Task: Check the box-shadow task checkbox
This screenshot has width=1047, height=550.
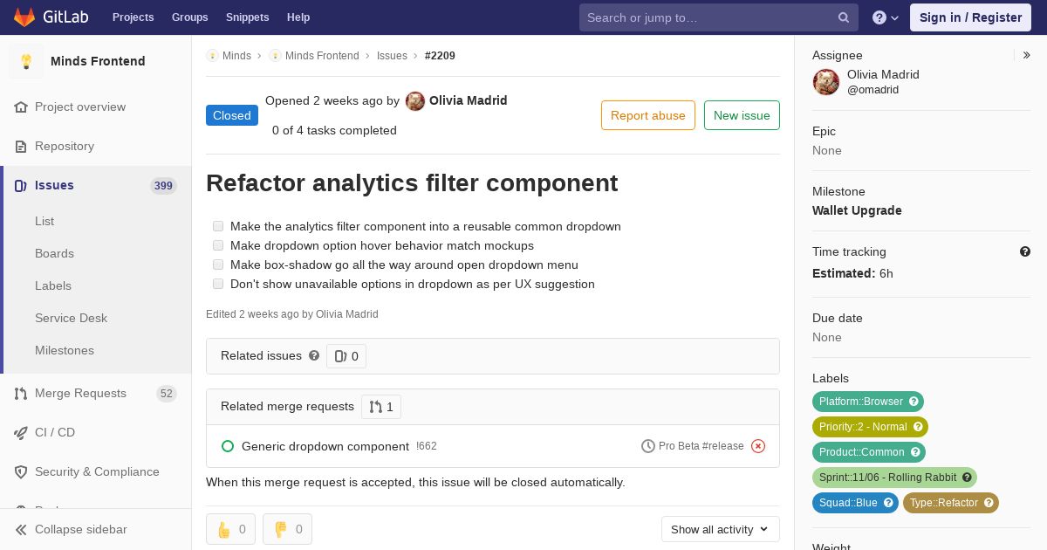Action: 218,265
